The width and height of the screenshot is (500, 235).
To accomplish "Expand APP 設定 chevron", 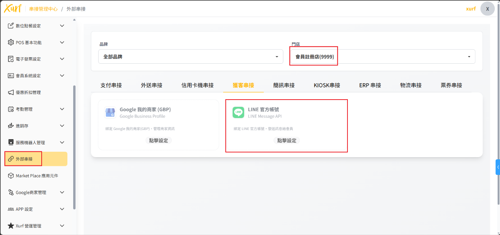I will pos(62,209).
